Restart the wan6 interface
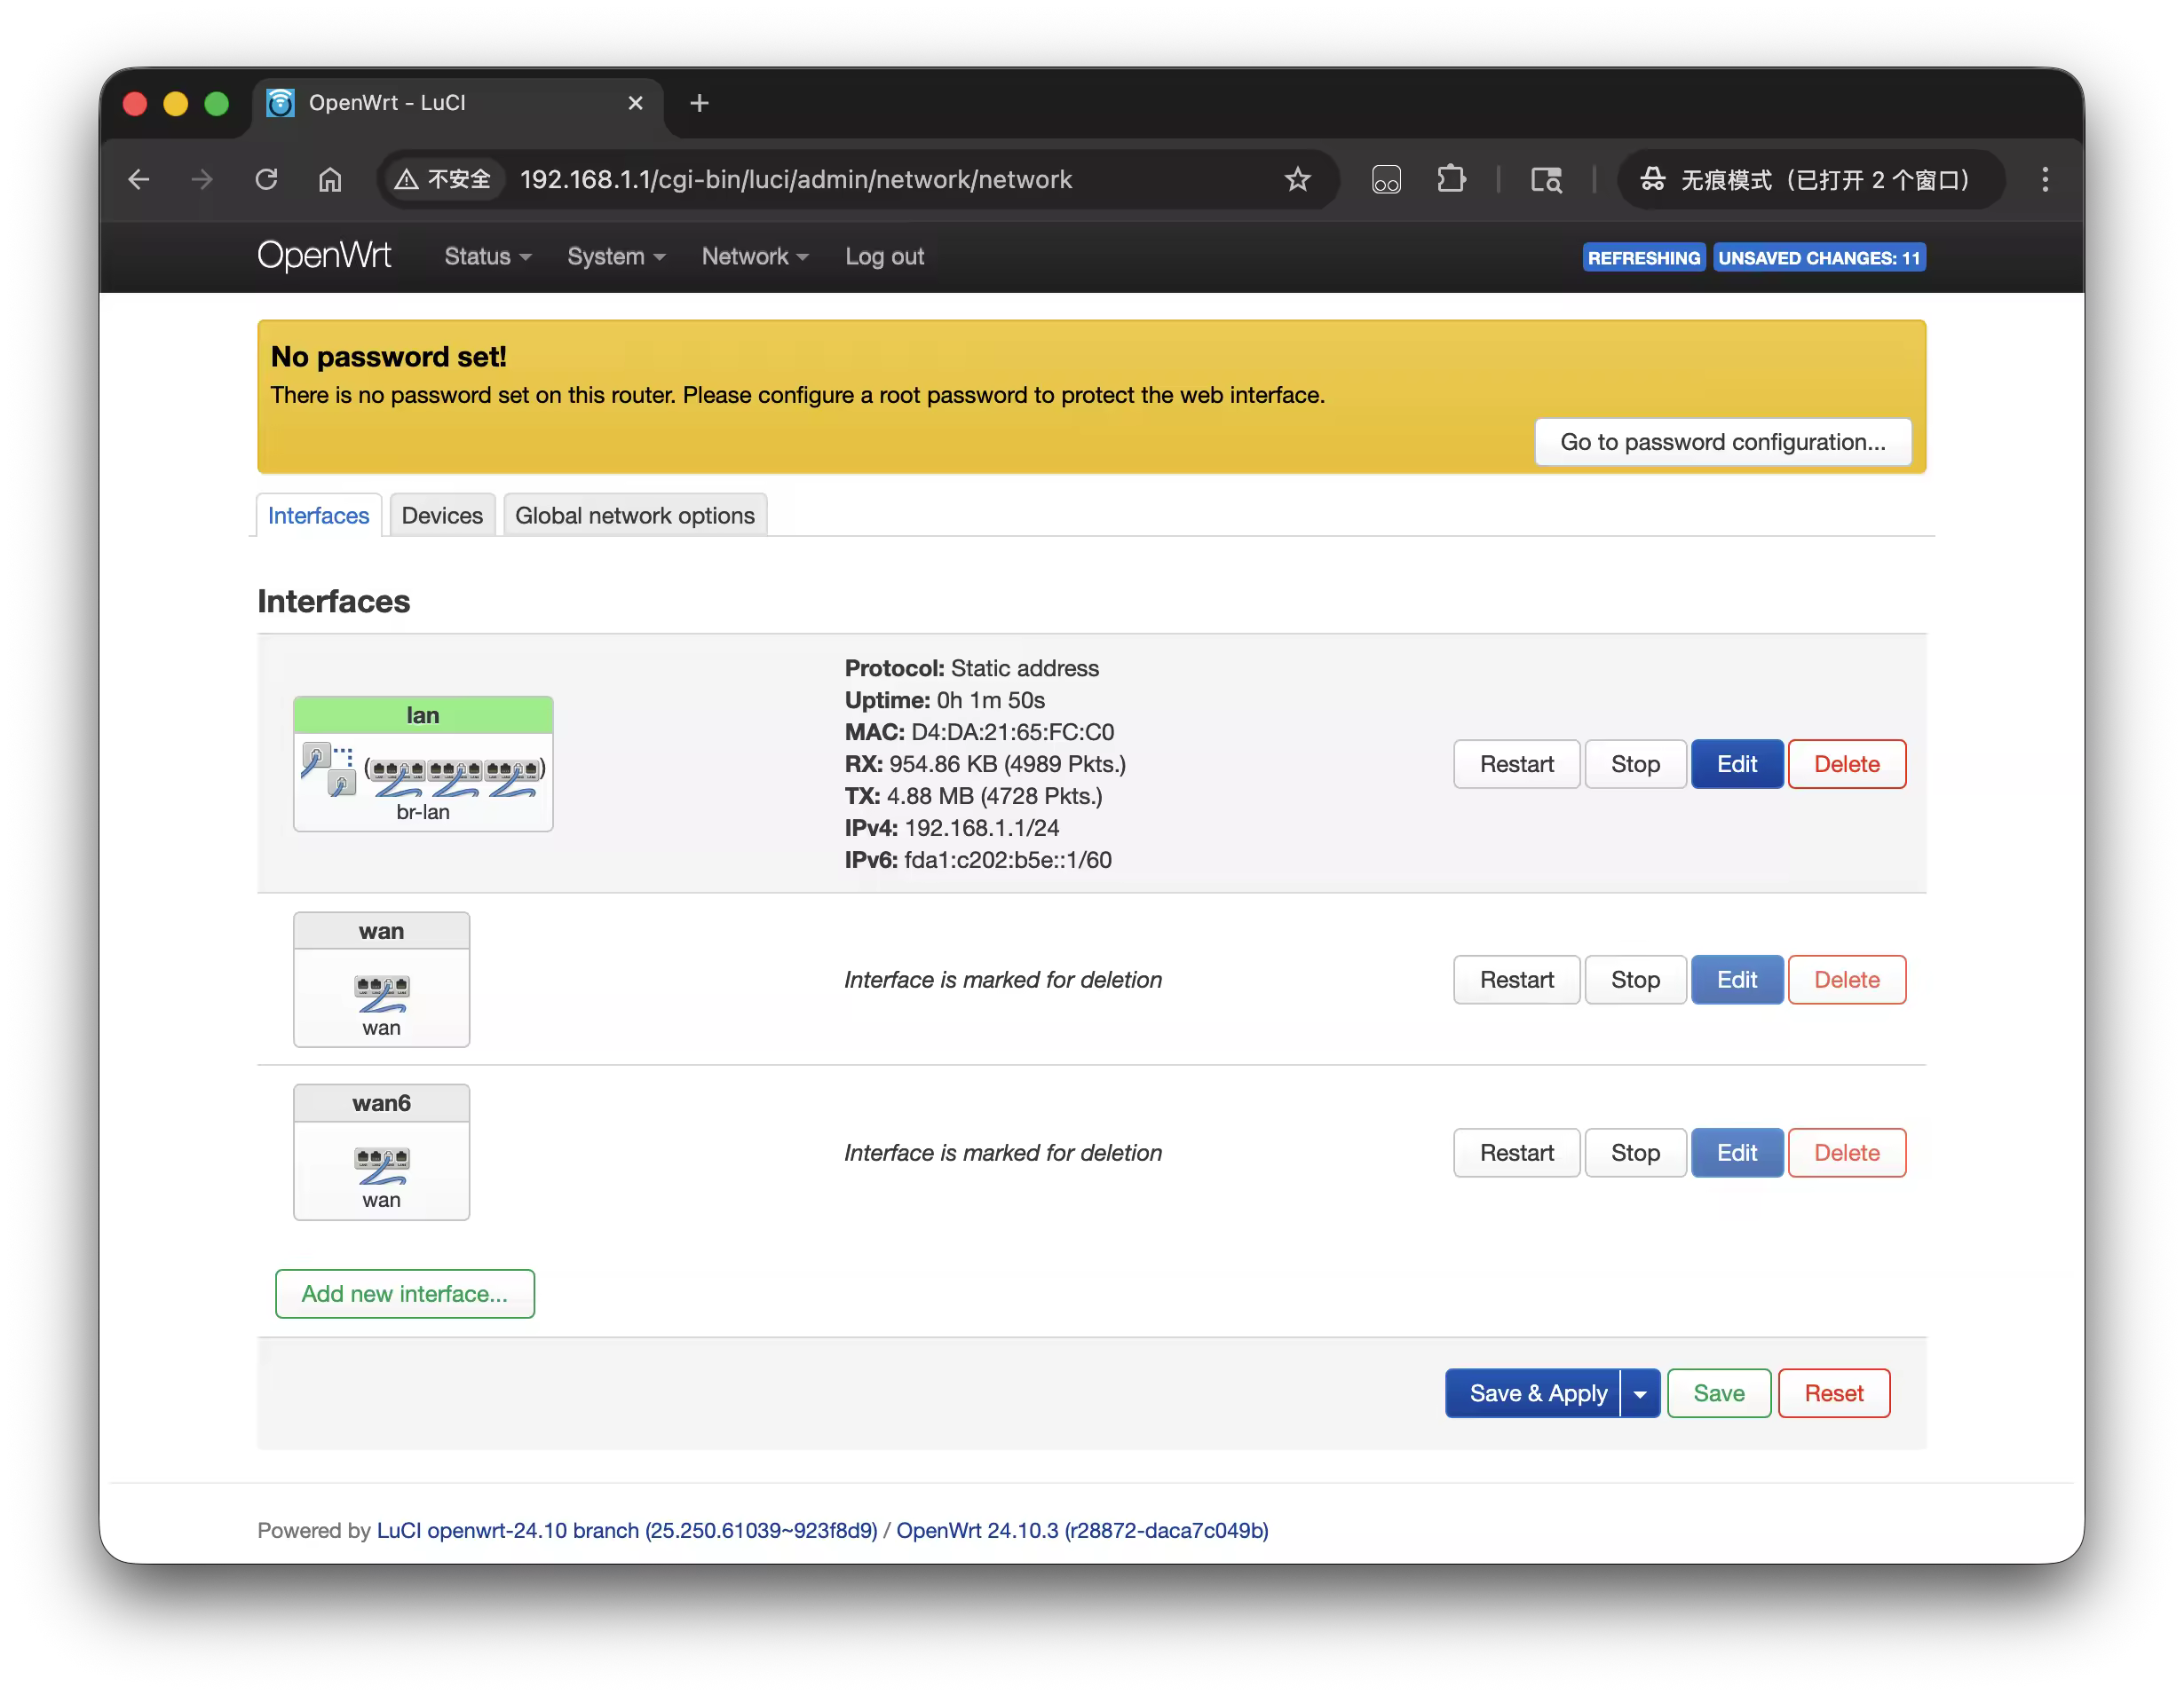 tap(1517, 1154)
